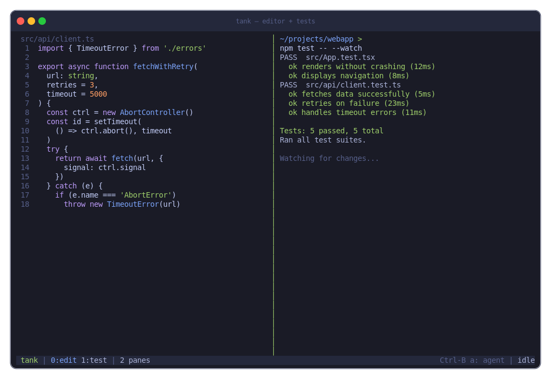Click the 'url: string,' parameter line
This screenshot has height=379, width=551.
pos(72,76)
